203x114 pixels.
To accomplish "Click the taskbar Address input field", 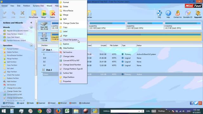I will click(124, 111).
